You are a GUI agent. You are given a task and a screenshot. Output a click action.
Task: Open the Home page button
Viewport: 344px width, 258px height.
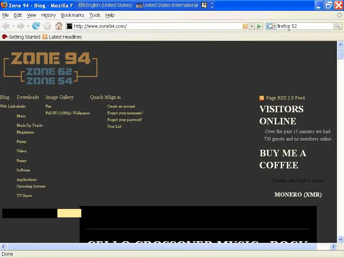[x=58, y=26]
